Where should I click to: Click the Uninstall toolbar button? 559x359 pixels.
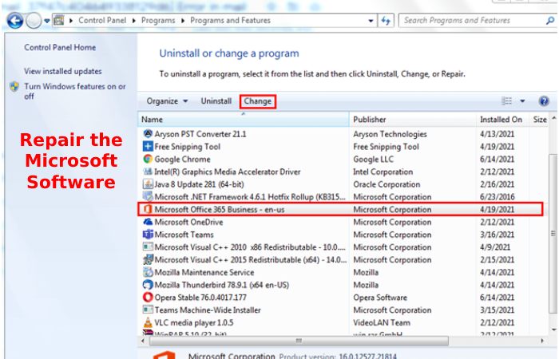(216, 101)
